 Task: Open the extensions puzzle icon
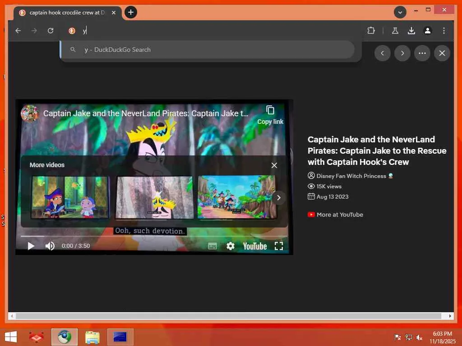click(371, 31)
